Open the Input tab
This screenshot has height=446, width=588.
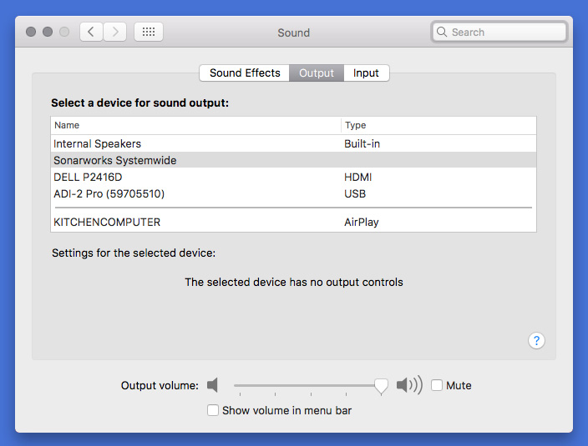(x=366, y=73)
